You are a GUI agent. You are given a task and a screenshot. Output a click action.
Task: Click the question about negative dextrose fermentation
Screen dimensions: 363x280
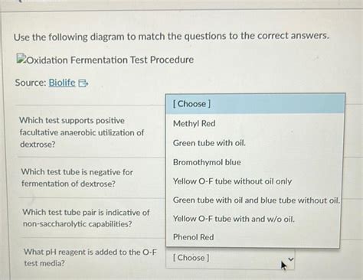pyautogui.click(x=77, y=177)
